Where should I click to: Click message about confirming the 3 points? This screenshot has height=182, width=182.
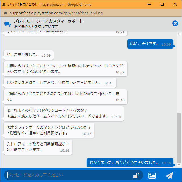point(65,69)
